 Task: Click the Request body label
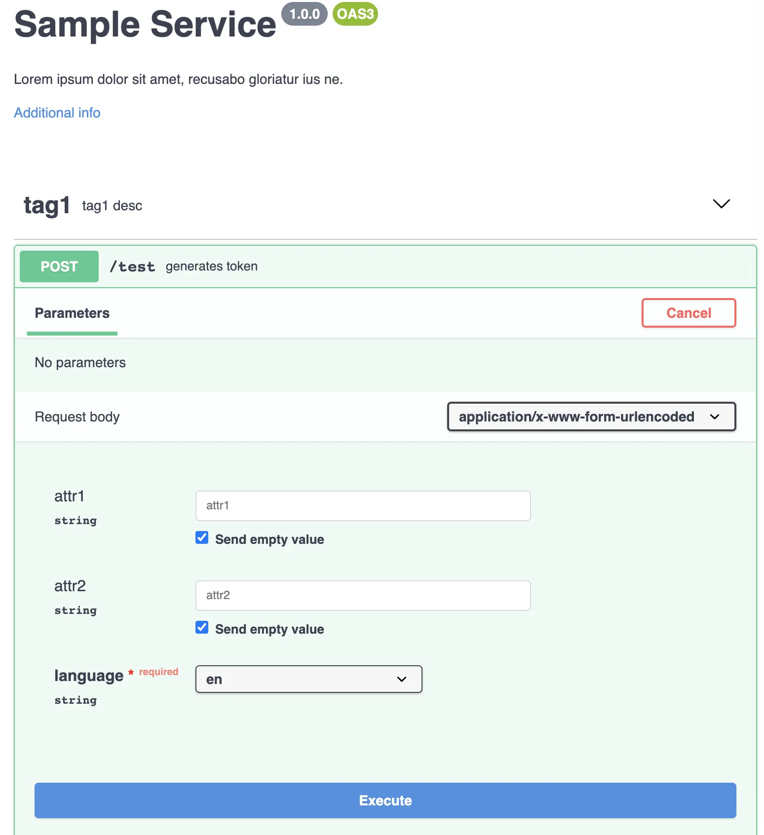(x=77, y=417)
